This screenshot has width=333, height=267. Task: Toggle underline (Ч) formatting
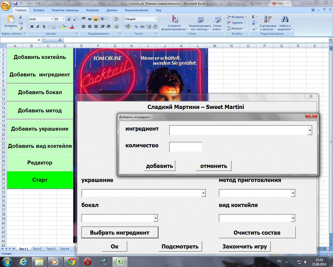[44, 27]
